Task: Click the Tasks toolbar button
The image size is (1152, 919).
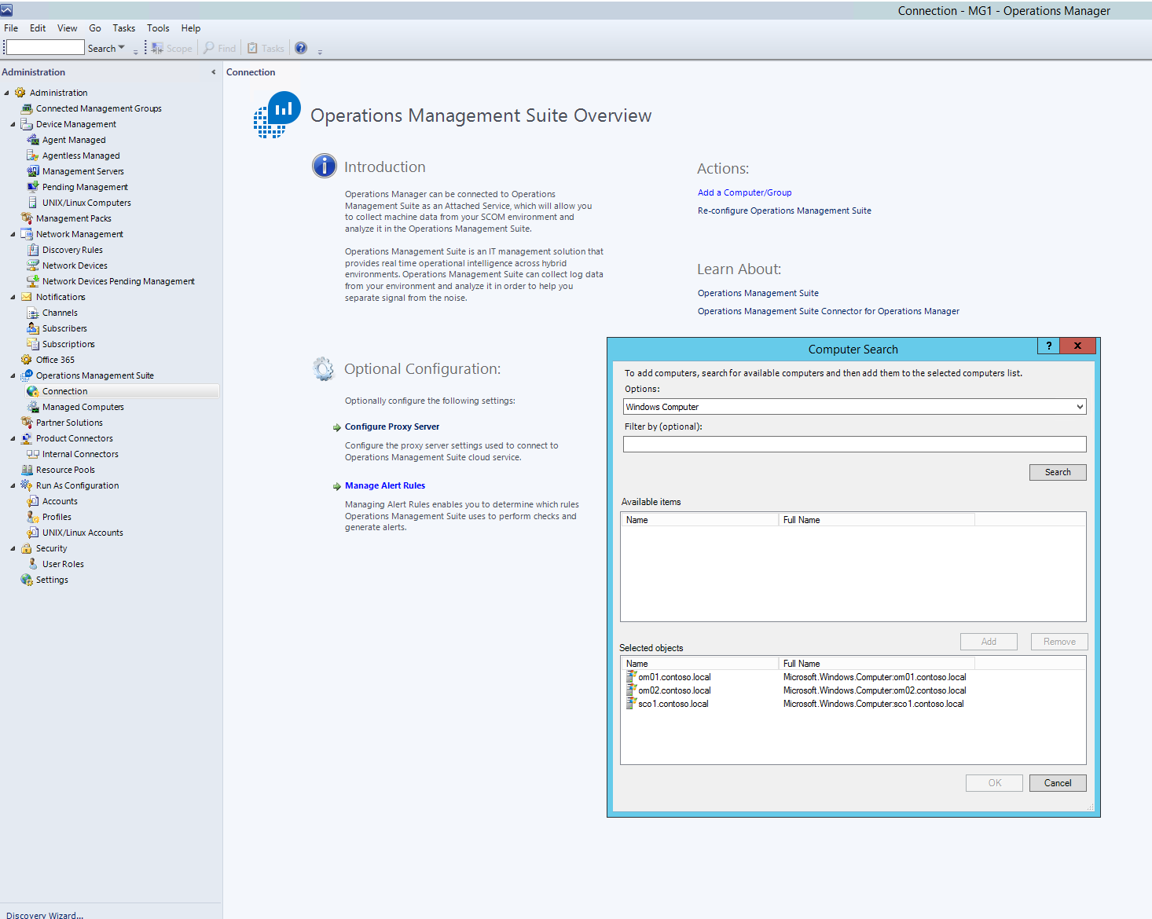Action: pos(266,49)
